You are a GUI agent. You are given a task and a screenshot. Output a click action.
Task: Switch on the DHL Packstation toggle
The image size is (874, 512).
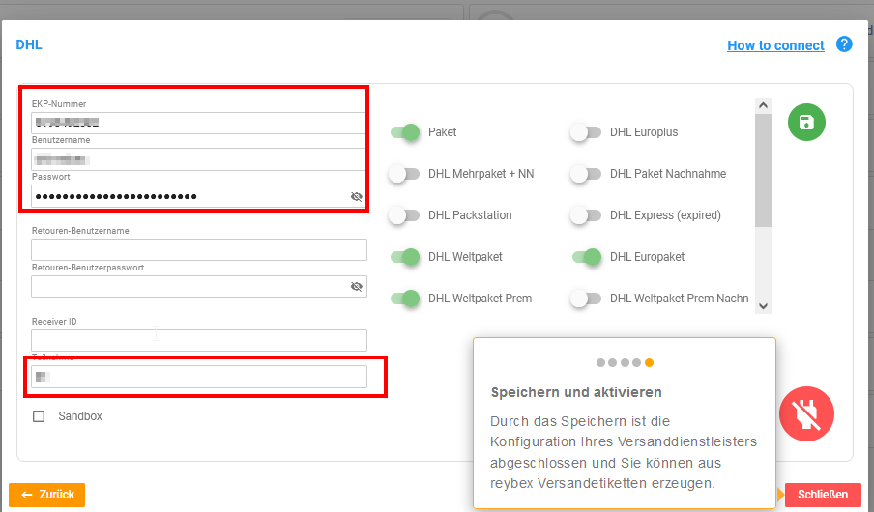404,215
